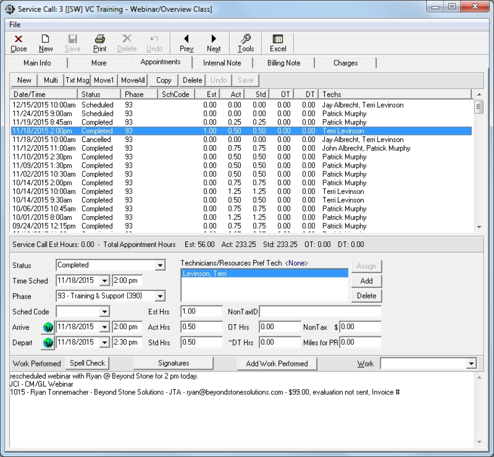Image resolution: width=494 pixels, height=457 pixels.
Task: Switch to the Internal Note tab
Action: coord(223,63)
